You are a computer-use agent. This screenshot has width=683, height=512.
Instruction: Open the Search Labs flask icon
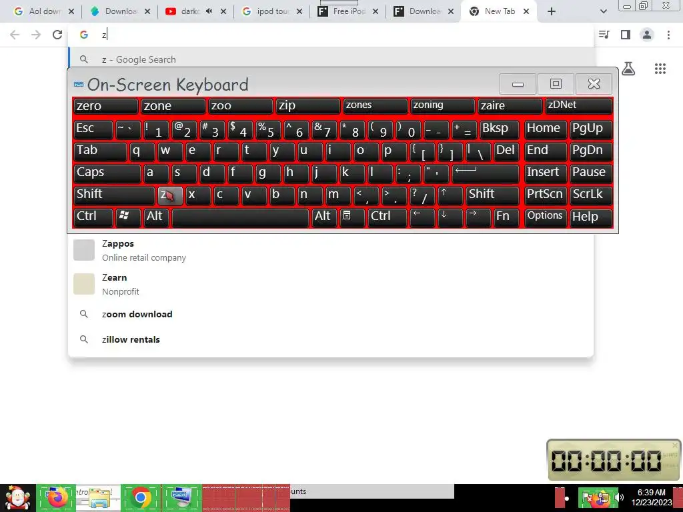[x=628, y=69]
